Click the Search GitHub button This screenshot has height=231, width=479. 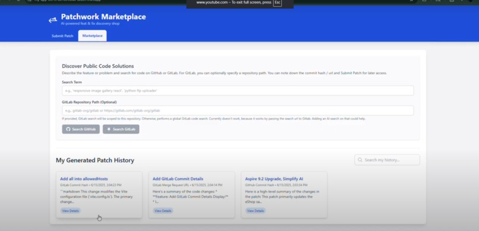coord(81,129)
